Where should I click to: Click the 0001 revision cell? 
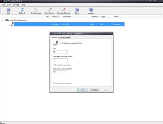click(92, 24)
